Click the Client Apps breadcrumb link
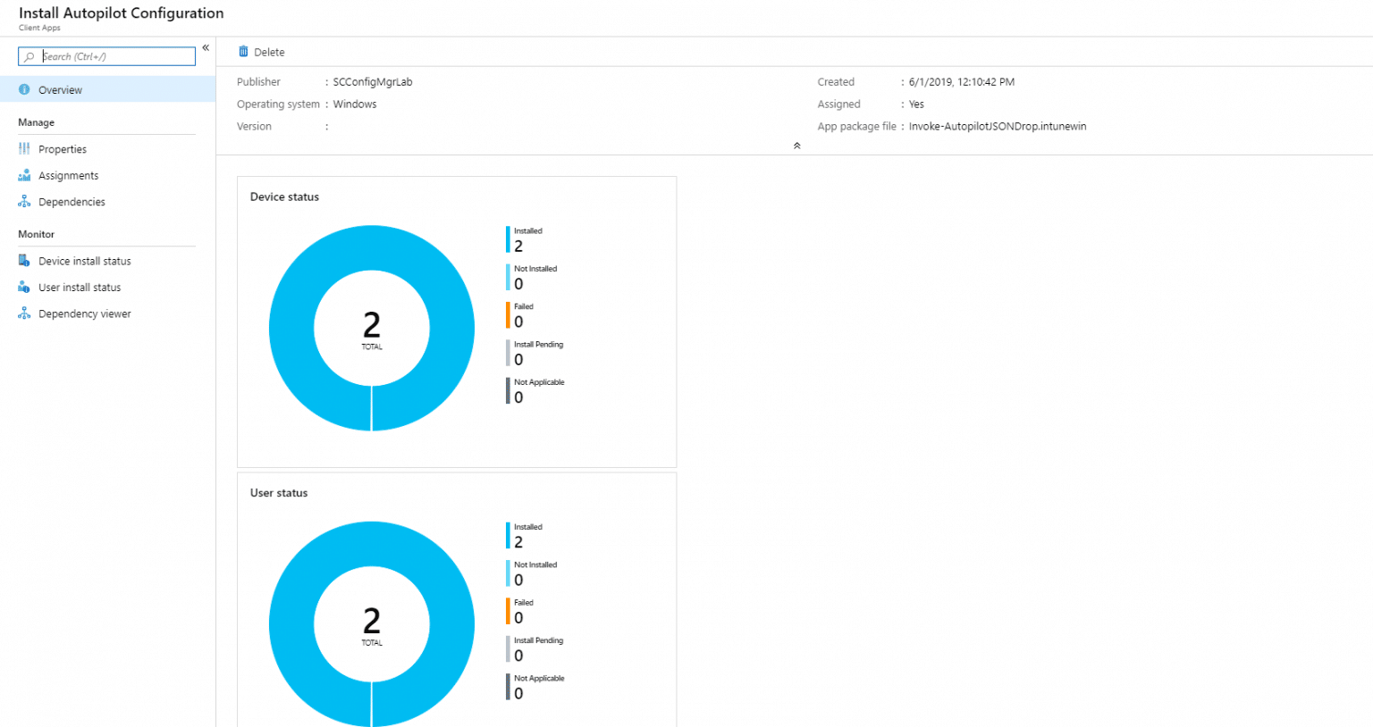 coord(39,28)
